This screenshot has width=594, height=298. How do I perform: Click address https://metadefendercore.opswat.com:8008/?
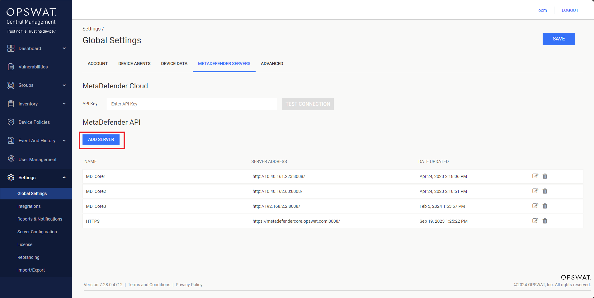tap(296, 221)
